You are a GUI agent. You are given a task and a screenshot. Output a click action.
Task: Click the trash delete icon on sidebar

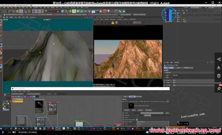(x=219, y=76)
